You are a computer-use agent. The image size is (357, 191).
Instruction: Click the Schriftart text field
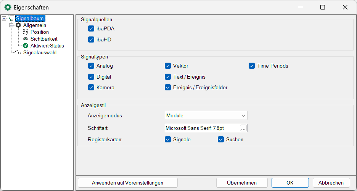(x=202, y=128)
